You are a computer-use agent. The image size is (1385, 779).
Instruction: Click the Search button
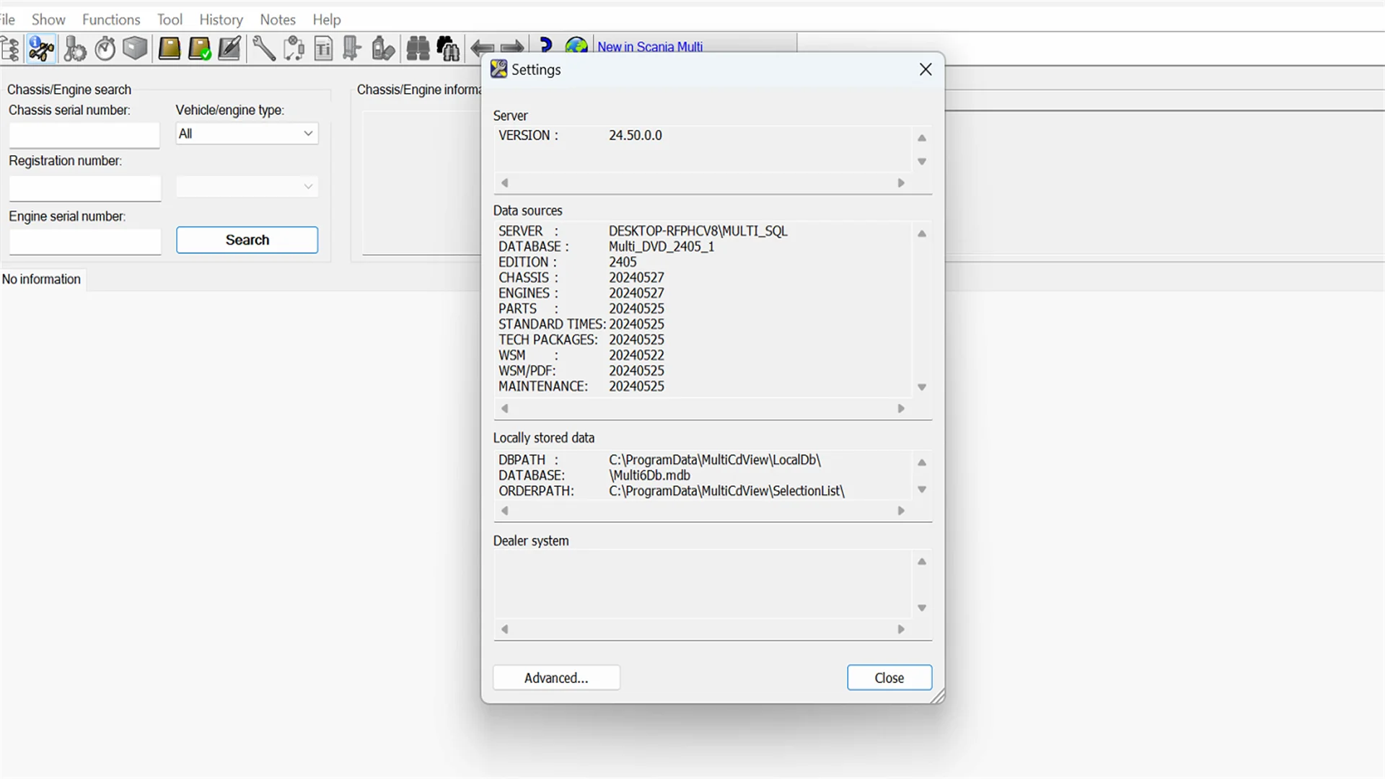click(247, 240)
